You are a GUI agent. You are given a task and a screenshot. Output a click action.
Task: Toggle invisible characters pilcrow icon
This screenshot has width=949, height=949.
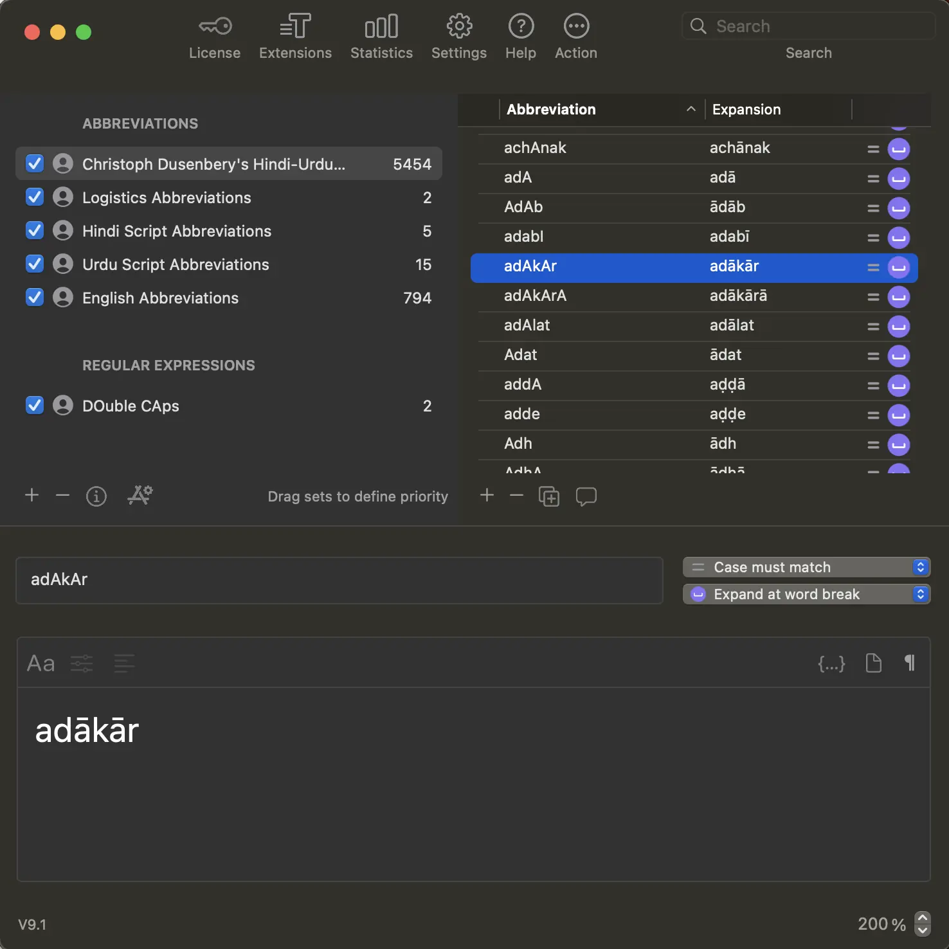point(910,663)
